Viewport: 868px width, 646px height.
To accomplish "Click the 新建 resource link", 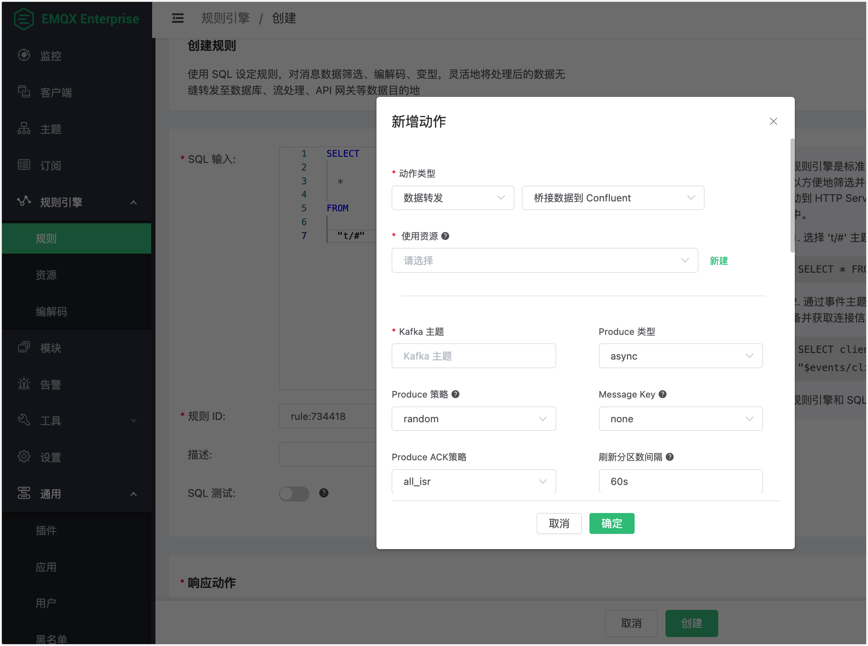I will 719,261.
